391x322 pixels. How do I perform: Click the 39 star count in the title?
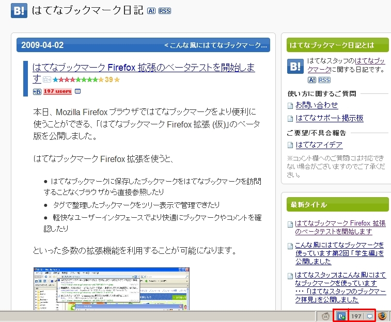coord(109,79)
